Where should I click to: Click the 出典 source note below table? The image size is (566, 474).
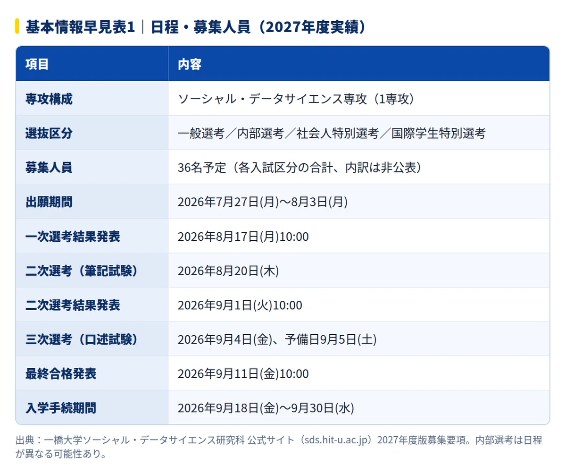pos(279,447)
